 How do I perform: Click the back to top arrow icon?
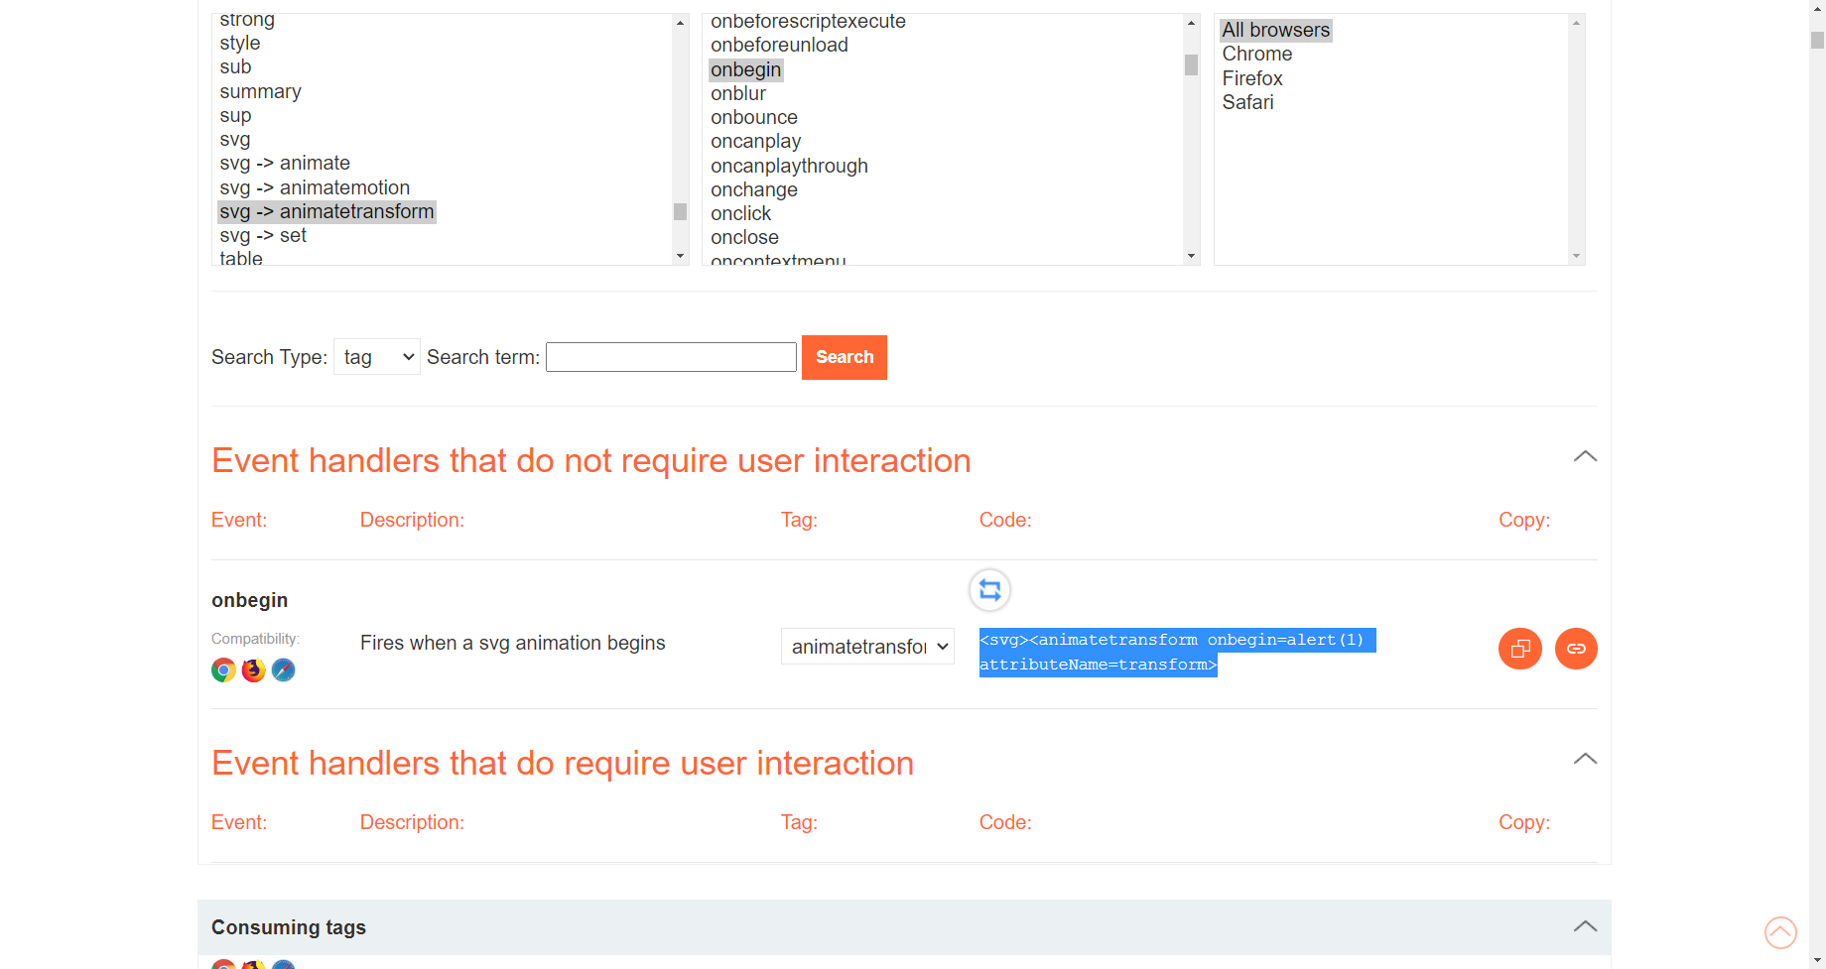(x=1780, y=932)
